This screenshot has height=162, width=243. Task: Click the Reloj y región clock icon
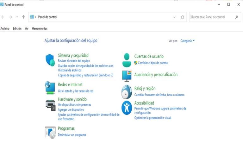(127, 92)
